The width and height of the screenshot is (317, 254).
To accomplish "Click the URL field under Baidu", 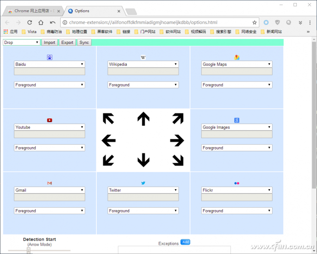I will [x=50, y=72].
